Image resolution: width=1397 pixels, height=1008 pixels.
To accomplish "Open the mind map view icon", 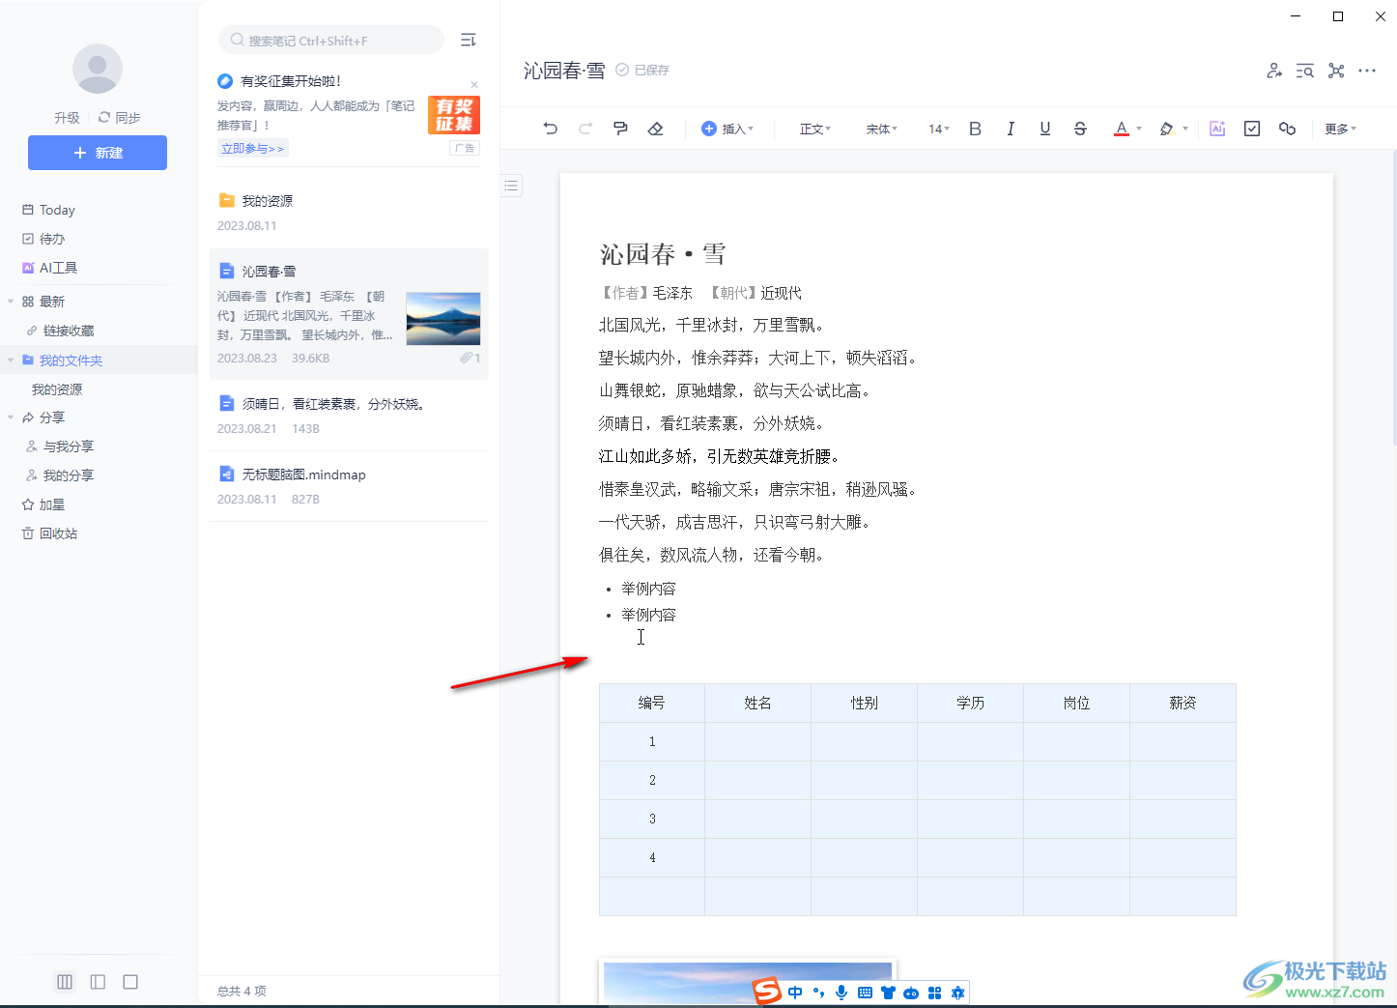I will point(1336,71).
